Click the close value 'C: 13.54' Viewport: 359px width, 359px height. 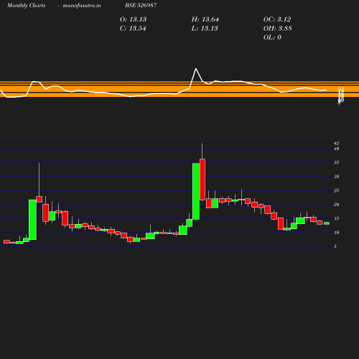coord(133,29)
